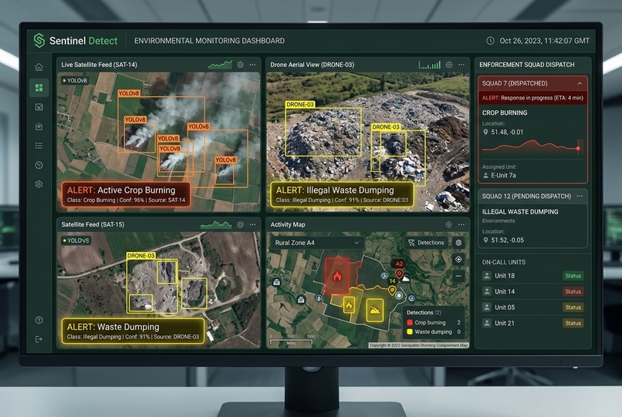
Task: Open the reports clipboard icon in sidebar
Action: [x=39, y=126]
